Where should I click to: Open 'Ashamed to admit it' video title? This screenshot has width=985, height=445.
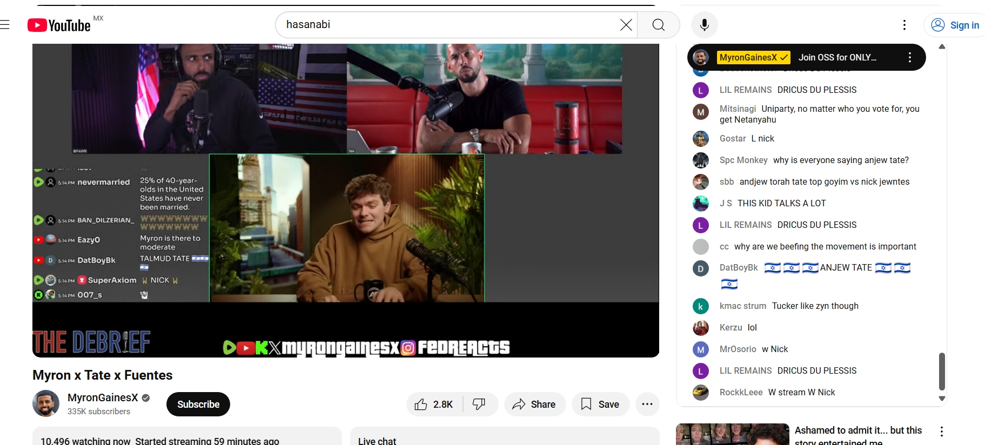point(858,435)
